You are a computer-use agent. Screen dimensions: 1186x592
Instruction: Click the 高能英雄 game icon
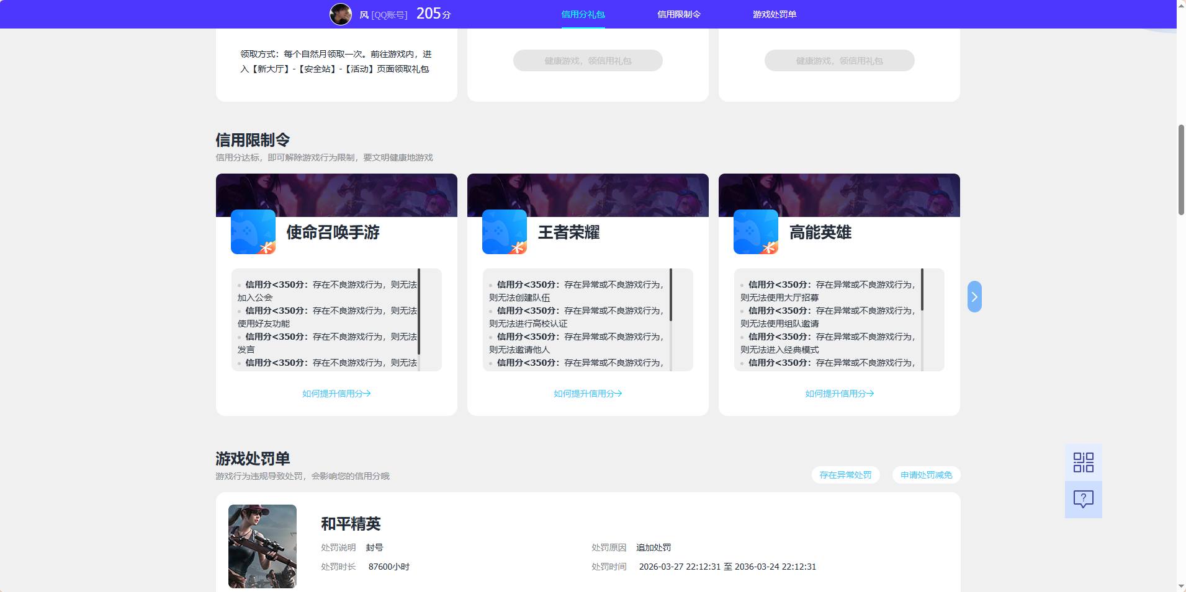pyautogui.click(x=756, y=232)
